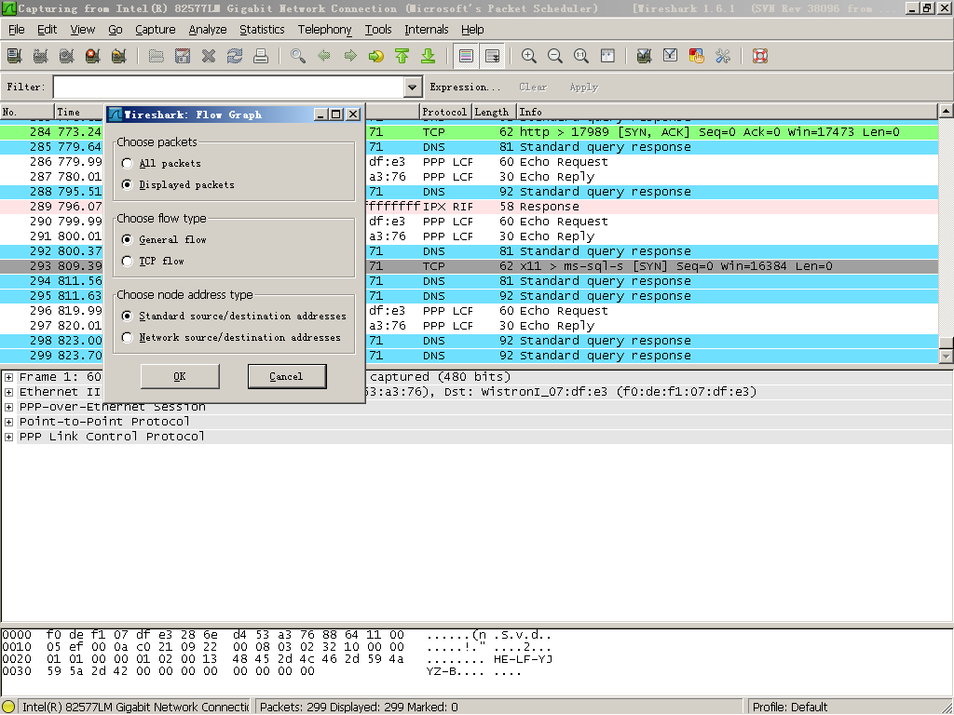This screenshot has height=715, width=954.
Task: Click the capture status indicator icon
Action: pos(8,708)
